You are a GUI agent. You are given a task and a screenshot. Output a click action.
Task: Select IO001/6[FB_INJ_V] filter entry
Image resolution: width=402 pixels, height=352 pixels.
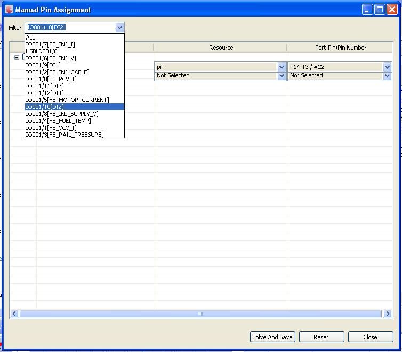point(75,58)
